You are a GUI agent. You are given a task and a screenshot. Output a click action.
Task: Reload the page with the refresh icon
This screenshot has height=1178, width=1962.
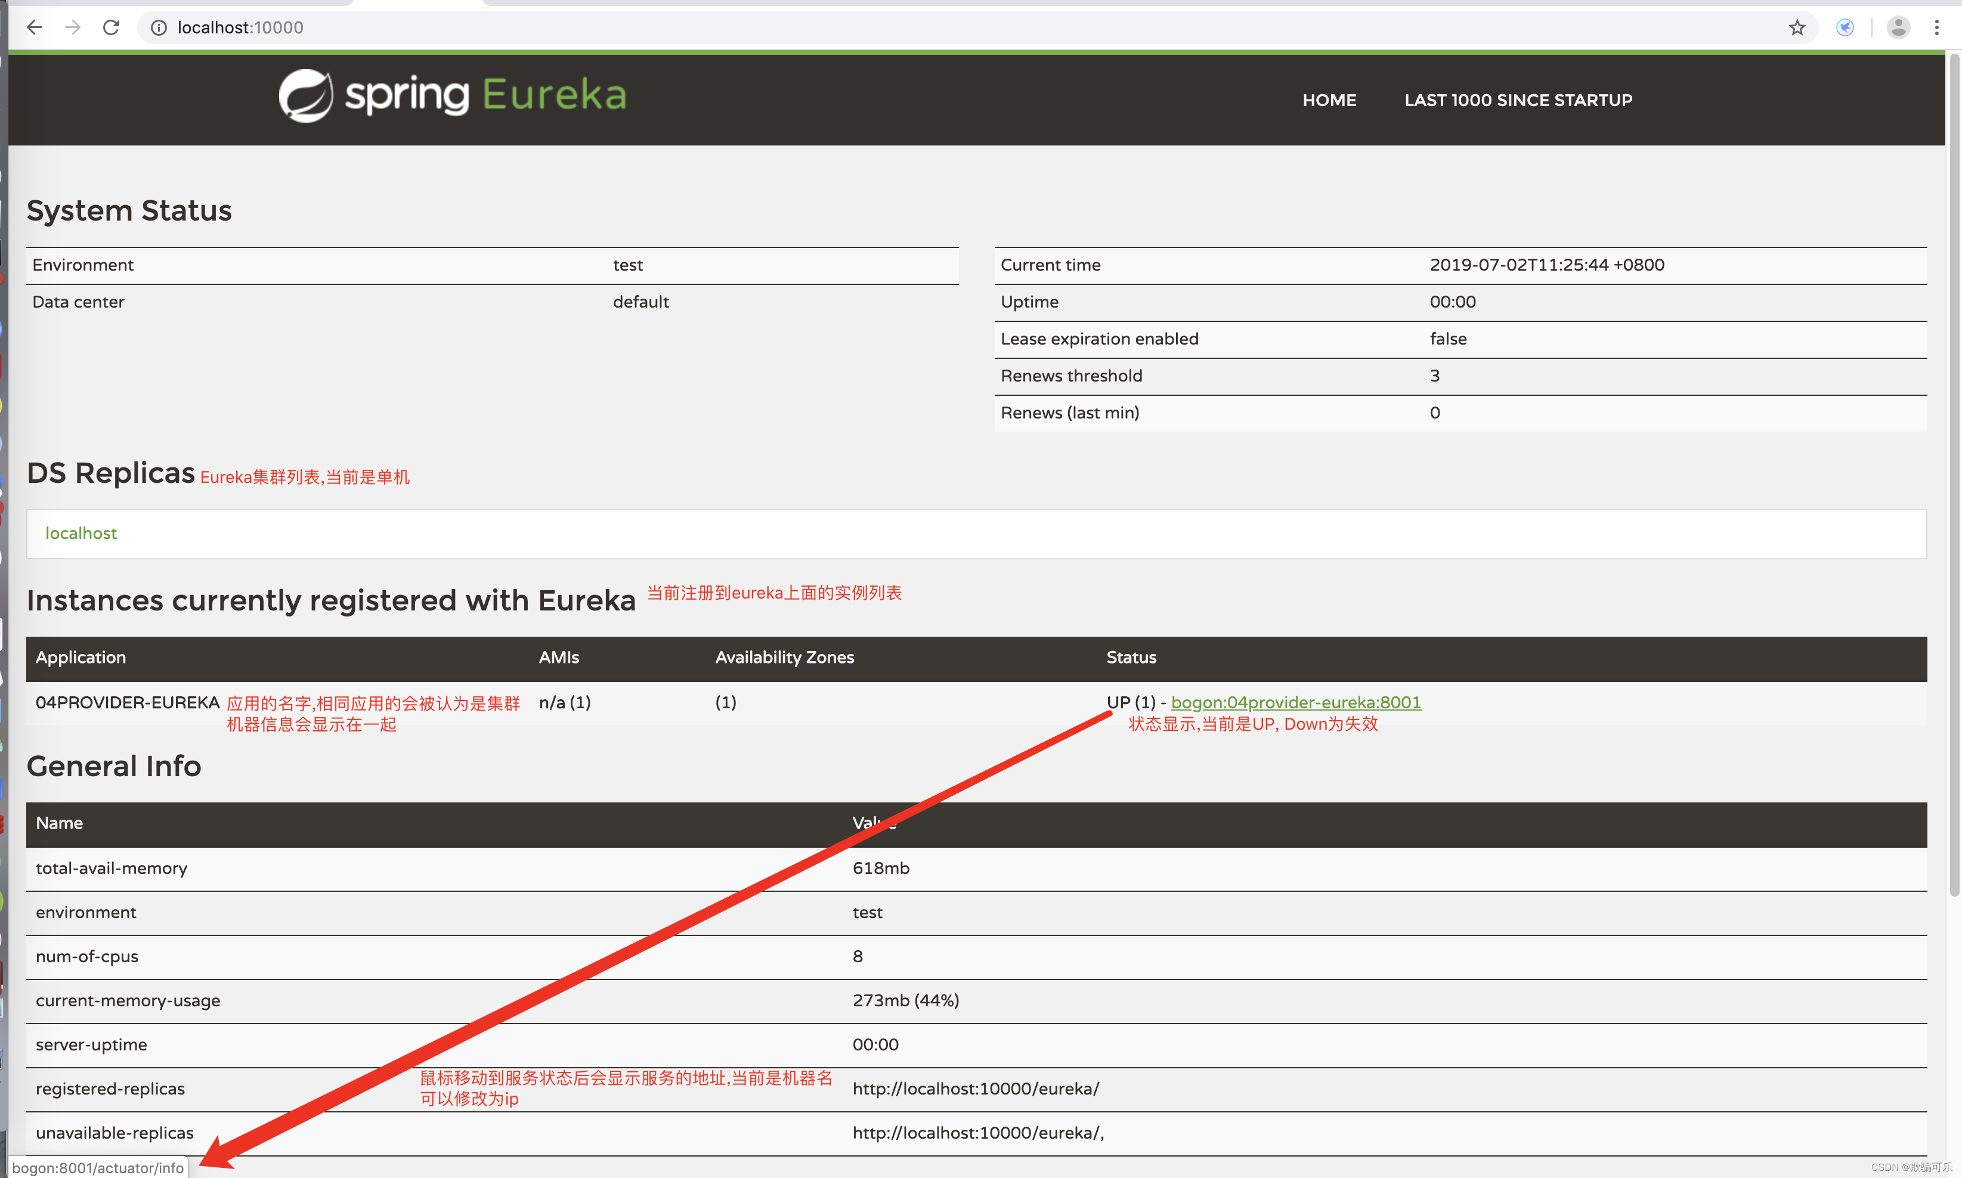point(111,28)
